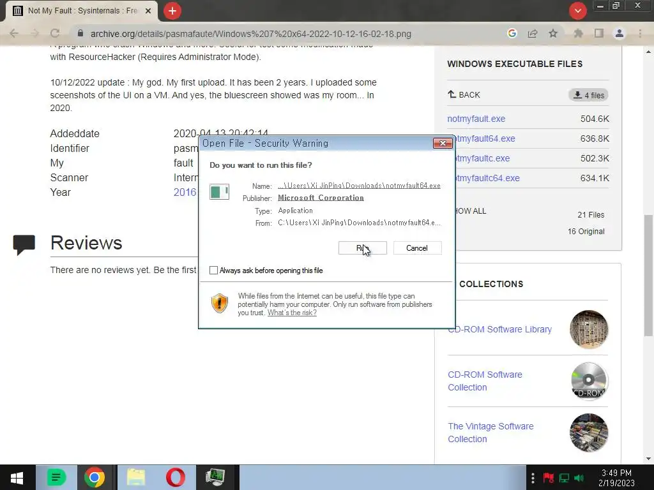Image resolution: width=654 pixels, height=490 pixels.
Task: Open CD-ROM Software Library collection link
Action: pyautogui.click(x=499, y=329)
